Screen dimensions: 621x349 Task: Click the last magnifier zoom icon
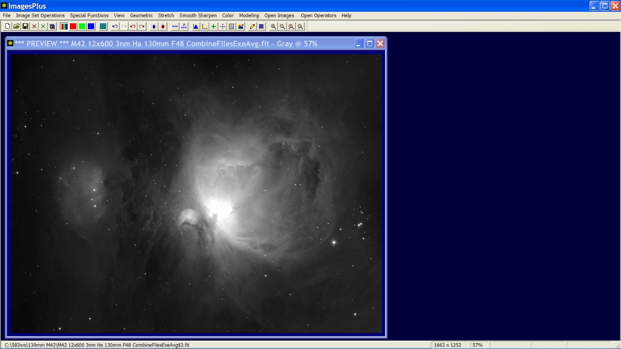click(x=300, y=26)
